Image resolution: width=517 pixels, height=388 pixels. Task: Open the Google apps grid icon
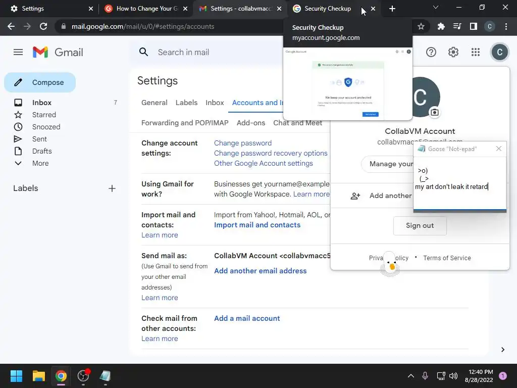point(476,52)
